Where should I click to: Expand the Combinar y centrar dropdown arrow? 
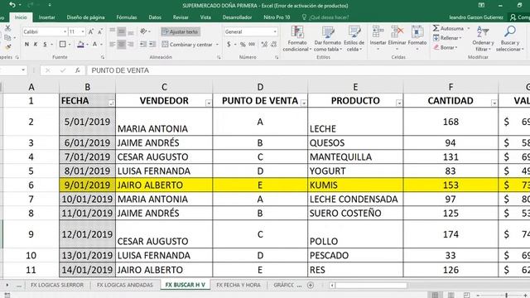217,44
